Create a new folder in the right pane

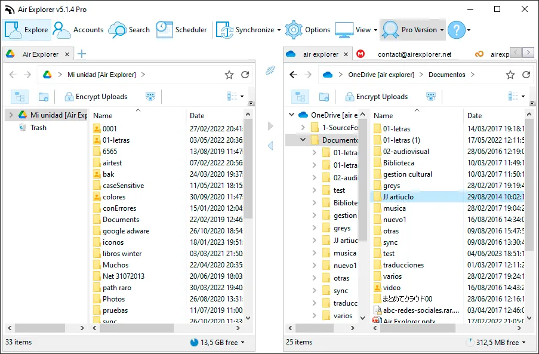pyautogui.click(x=324, y=97)
